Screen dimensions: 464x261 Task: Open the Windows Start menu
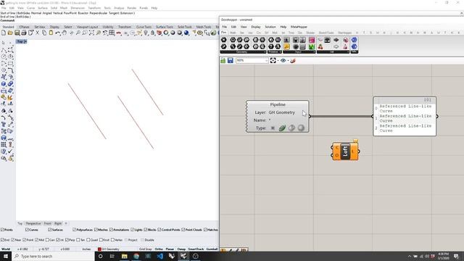[x=6, y=256]
